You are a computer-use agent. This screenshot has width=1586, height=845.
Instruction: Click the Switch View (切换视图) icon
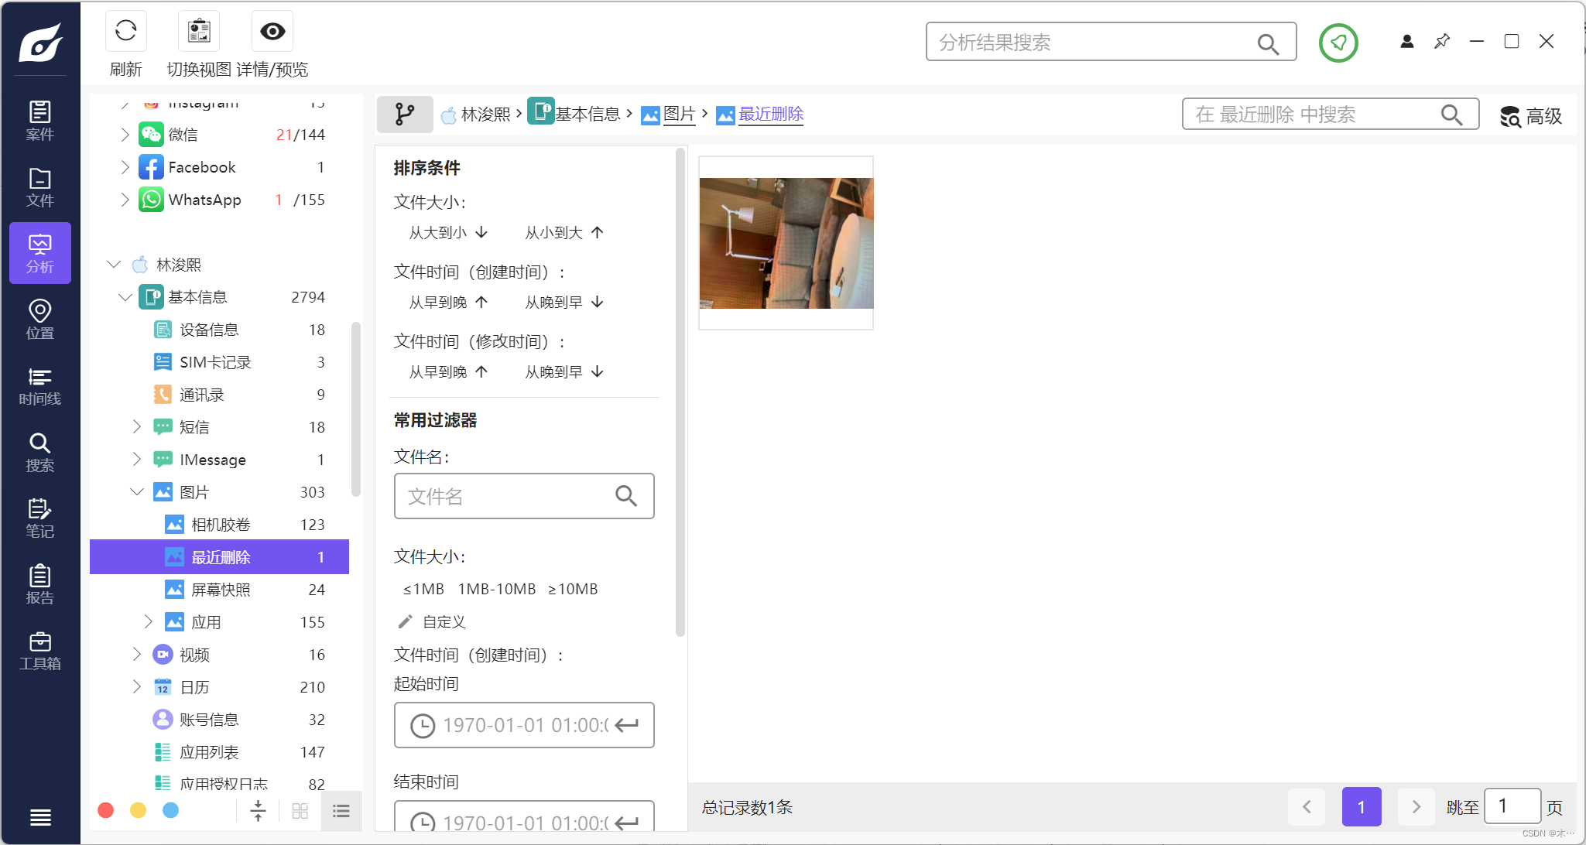199,32
